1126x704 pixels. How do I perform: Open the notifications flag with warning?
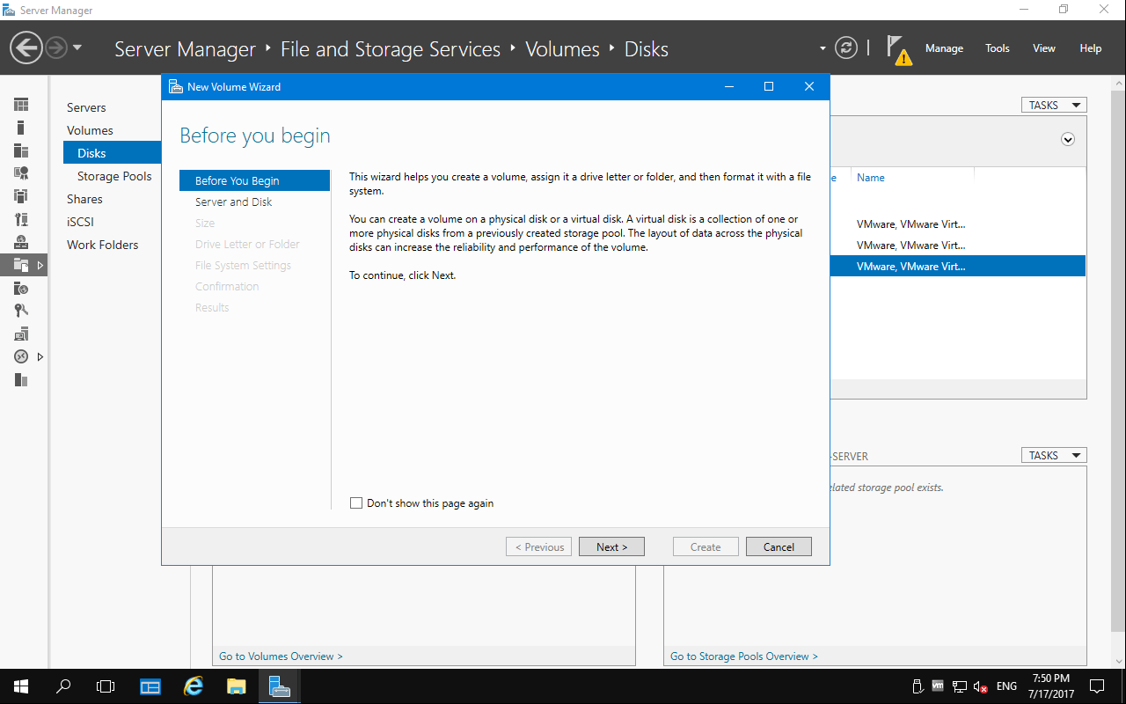pyautogui.click(x=898, y=50)
